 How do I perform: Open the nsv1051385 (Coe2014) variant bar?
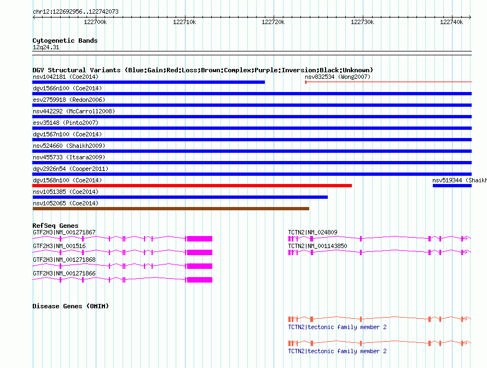point(180,197)
